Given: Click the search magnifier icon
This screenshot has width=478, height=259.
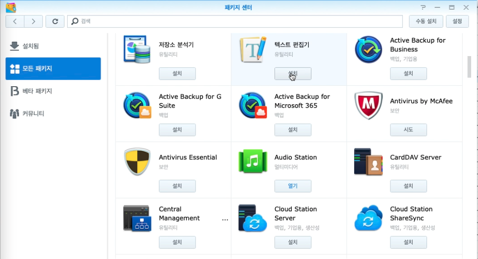Looking at the screenshot, I should [x=75, y=21].
